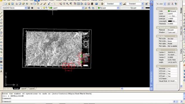Select the Polygon draw tool
The height and width of the screenshot is (104, 185).
tap(1, 23)
